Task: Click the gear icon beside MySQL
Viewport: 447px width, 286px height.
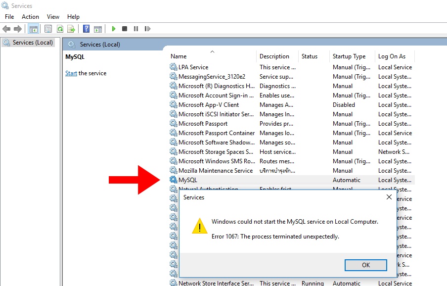Action: [x=174, y=180]
